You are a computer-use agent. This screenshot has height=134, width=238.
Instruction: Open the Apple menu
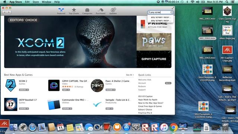click(x=5, y=2)
